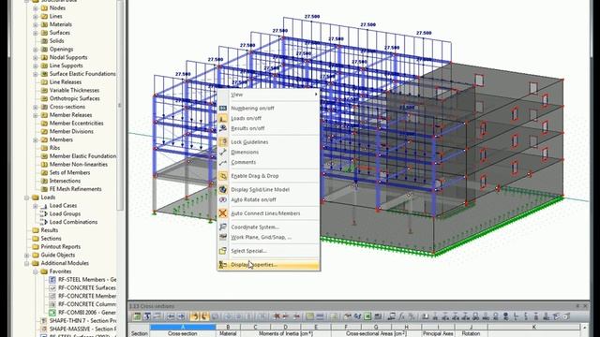The image size is (600, 337).
Task: Click the Intersections folder icon
Action: pos(44,181)
